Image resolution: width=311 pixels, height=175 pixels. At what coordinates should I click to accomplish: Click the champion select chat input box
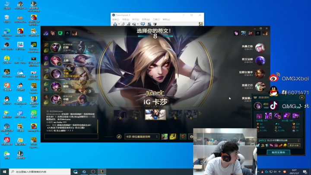tap(71, 136)
